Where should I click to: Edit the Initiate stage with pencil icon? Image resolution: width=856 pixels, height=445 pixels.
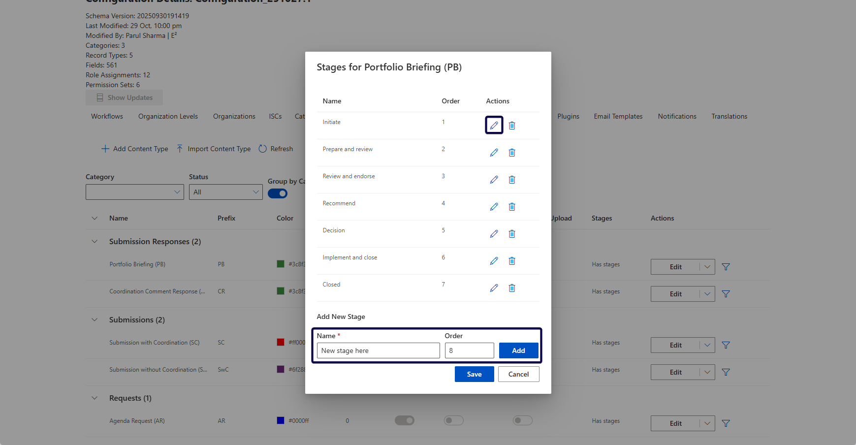click(494, 126)
